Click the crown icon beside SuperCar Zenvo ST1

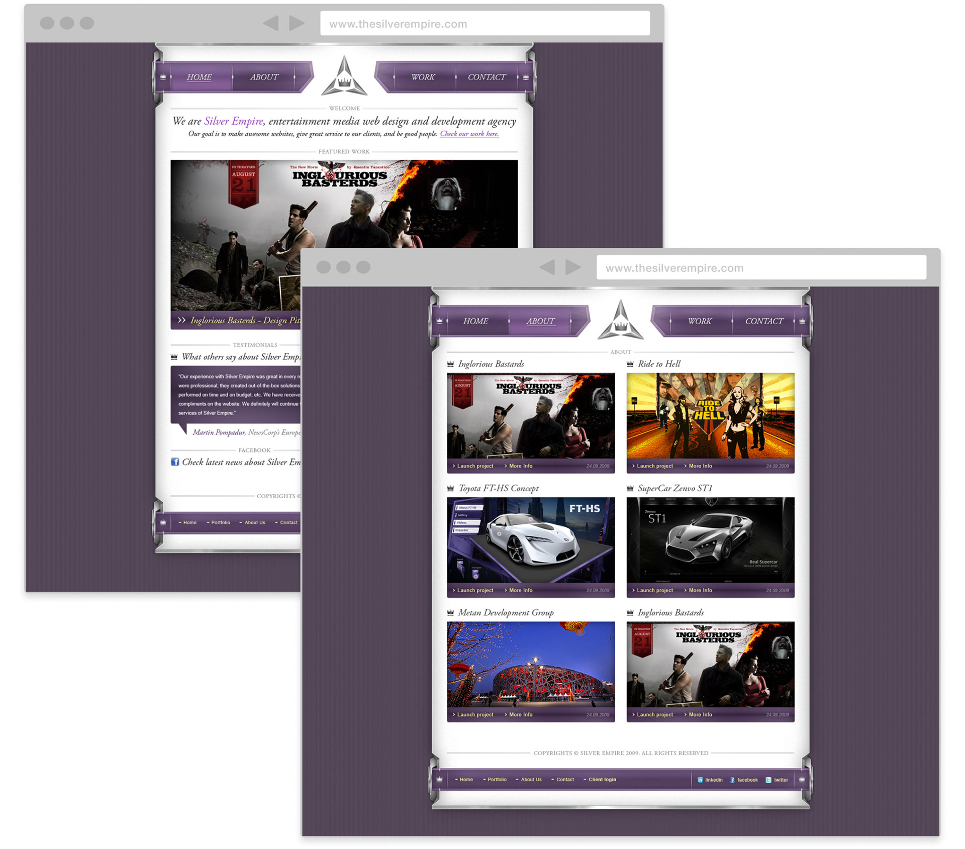(630, 488)
